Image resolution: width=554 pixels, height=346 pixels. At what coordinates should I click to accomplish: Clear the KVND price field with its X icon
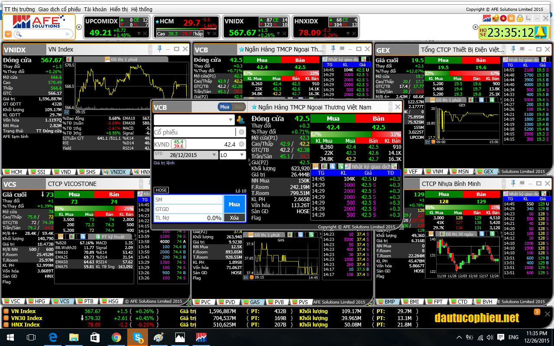point(242,144)
